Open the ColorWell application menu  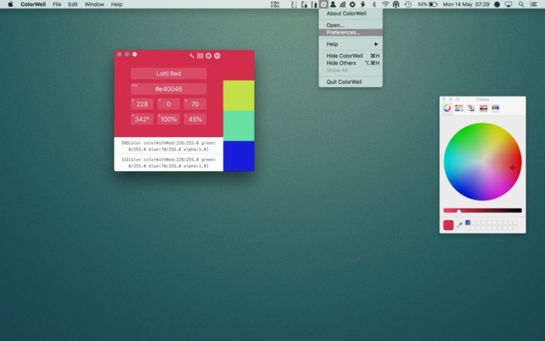33,4
